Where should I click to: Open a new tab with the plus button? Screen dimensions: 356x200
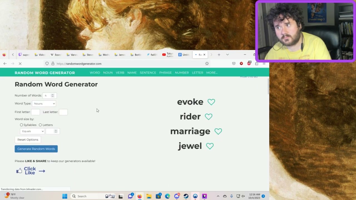(219, 55)
